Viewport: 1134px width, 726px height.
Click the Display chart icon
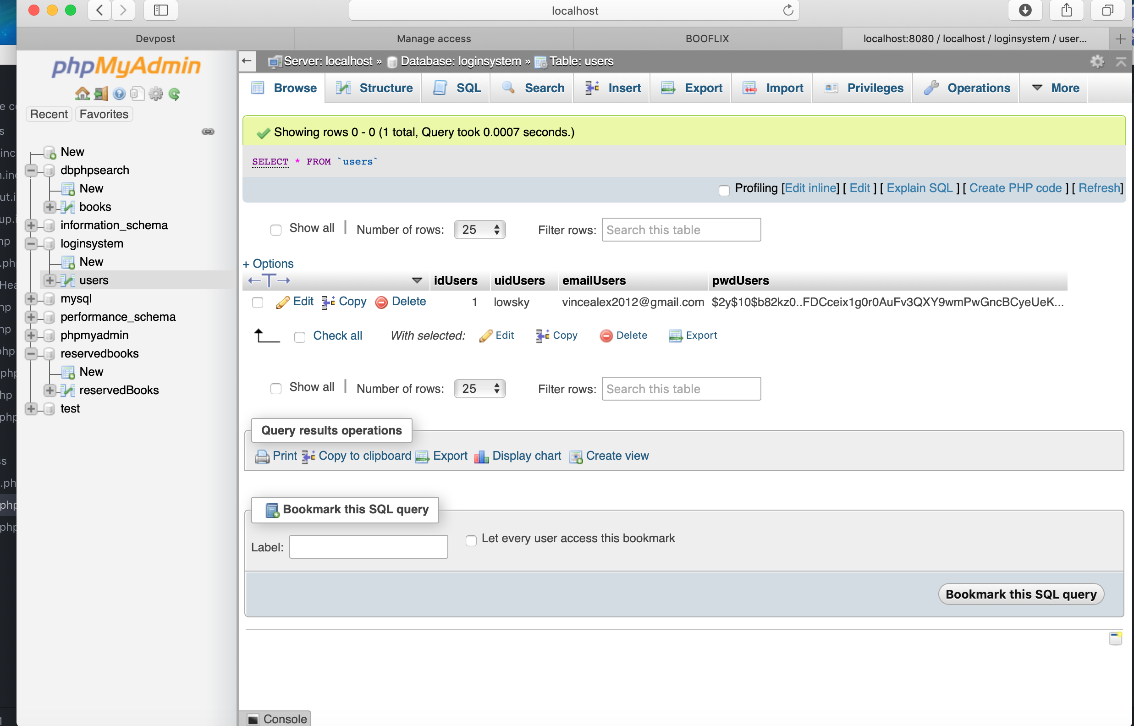[481, 456]
